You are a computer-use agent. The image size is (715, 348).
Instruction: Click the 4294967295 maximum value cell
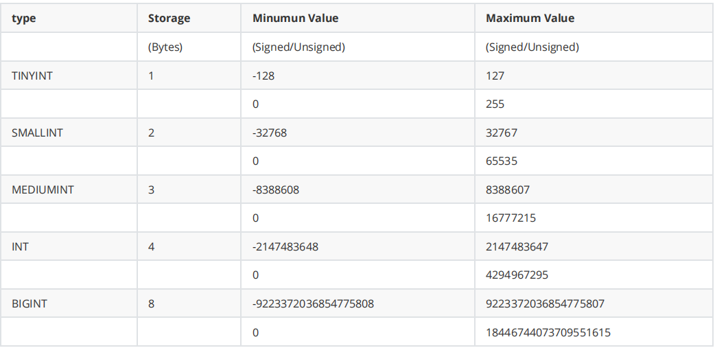[517, 275]
